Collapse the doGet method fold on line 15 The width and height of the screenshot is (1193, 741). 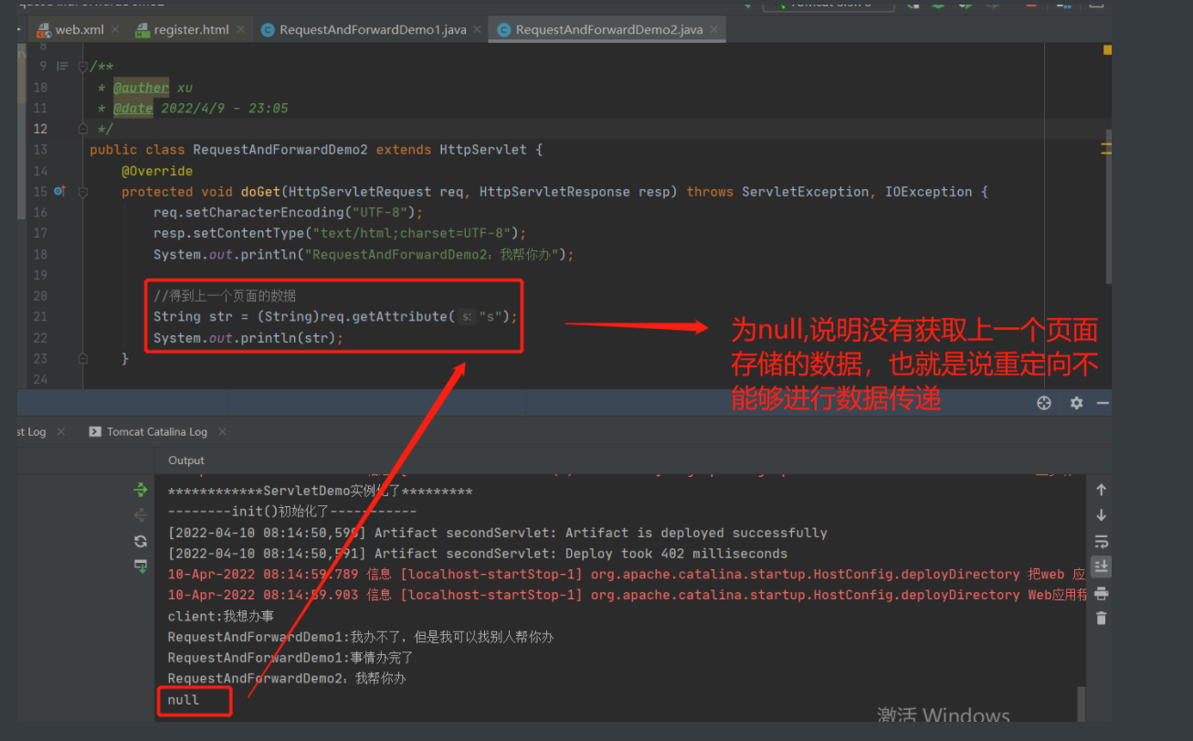coord(82,193)
